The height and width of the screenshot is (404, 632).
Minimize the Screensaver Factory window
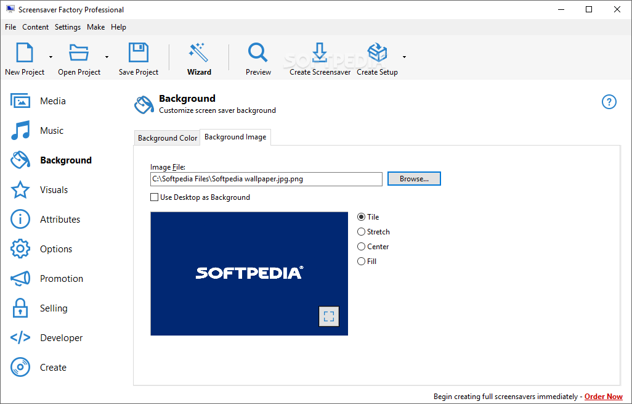click(x=561, y=10)
